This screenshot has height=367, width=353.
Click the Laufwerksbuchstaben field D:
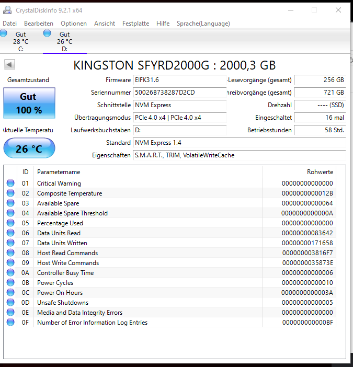[179, 130]
